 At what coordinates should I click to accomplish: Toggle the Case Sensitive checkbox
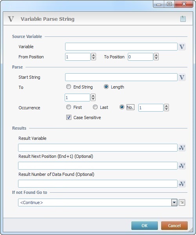pos(69,117)
